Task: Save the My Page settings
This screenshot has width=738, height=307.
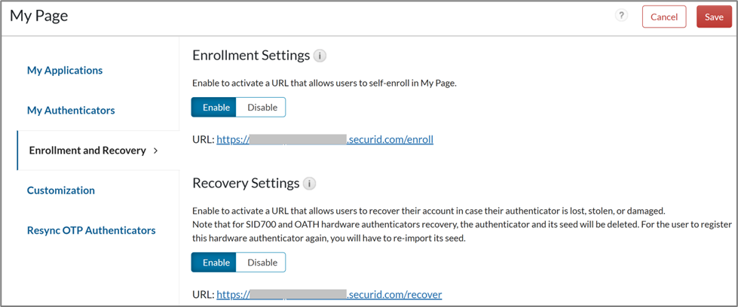Action: (x=713, y=17)
